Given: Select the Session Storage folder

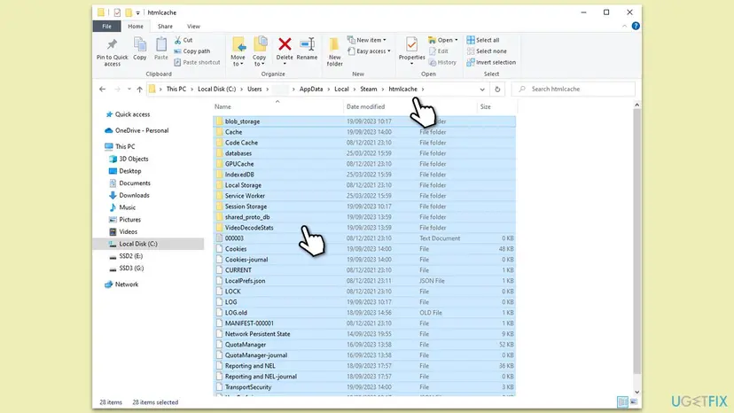Looking at the screenshot, I should coord(364,206).
